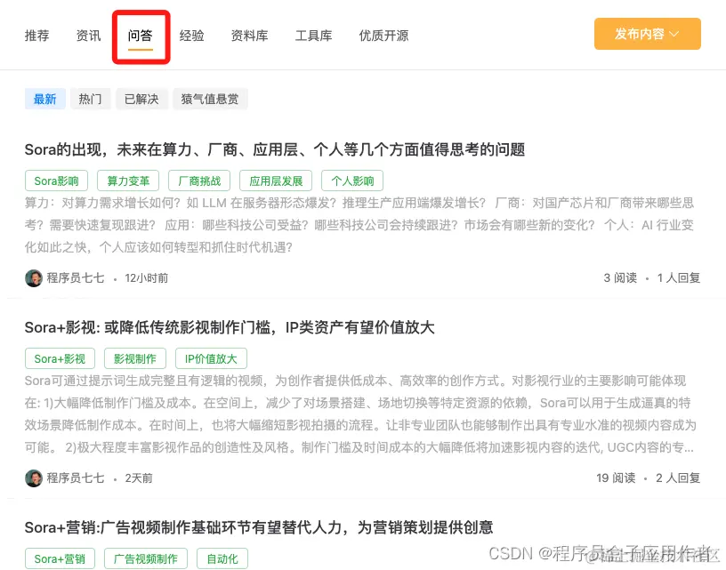Select the 最新 filter

click(44, 99)
